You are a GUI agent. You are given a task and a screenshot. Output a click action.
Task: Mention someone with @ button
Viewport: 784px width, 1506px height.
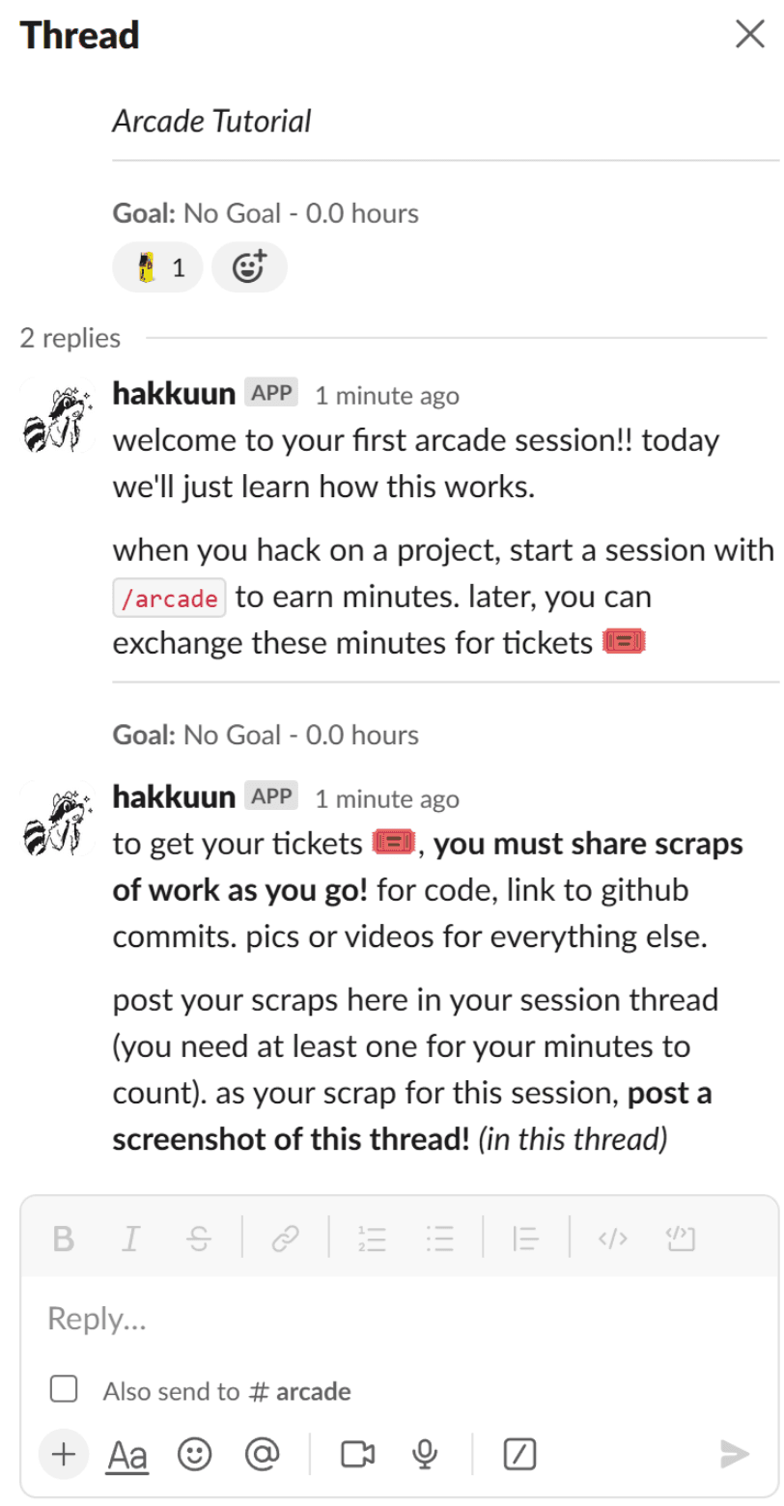tap(262, 1454)
